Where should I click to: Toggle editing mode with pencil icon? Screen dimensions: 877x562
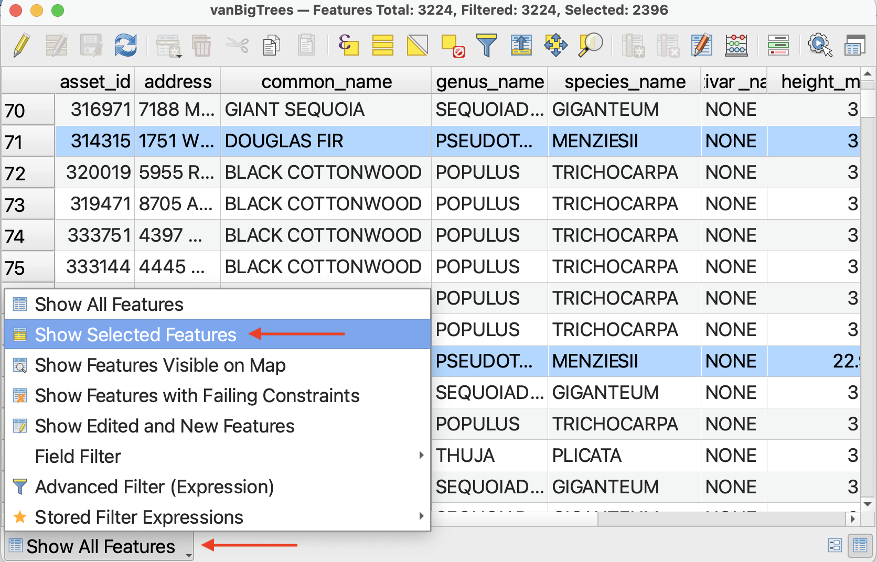click(x=22, y=45)
